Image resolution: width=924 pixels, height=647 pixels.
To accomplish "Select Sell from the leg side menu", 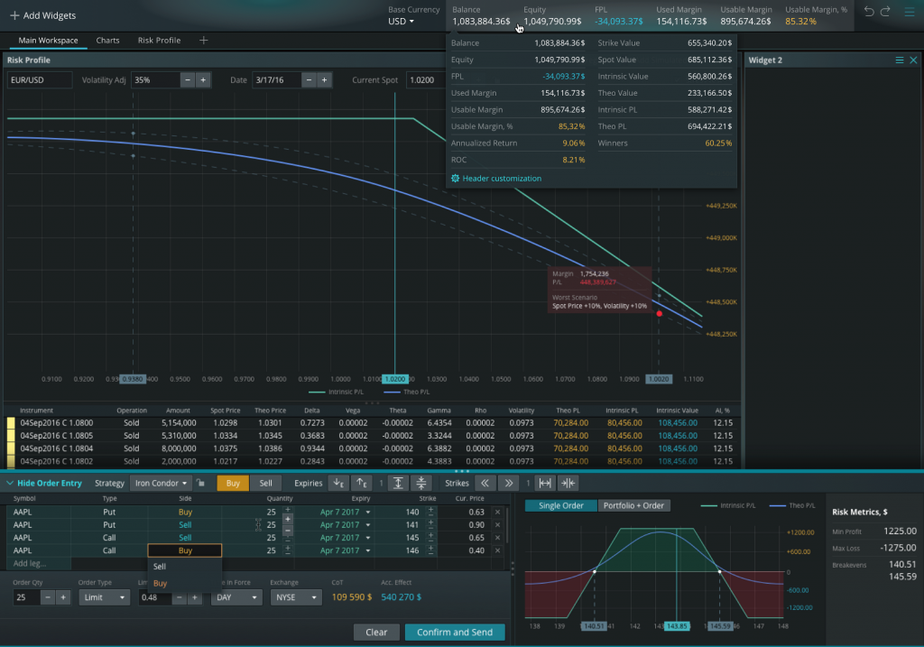I will (161, 567).
